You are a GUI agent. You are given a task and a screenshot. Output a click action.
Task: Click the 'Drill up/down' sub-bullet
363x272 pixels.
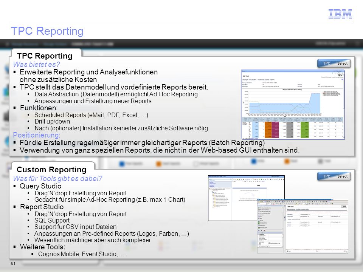pos(52,121)
